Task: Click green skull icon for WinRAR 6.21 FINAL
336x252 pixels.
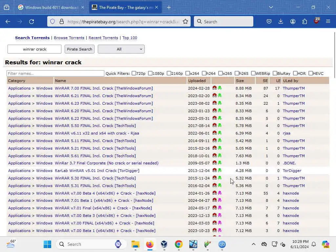Action: (220, 95)
